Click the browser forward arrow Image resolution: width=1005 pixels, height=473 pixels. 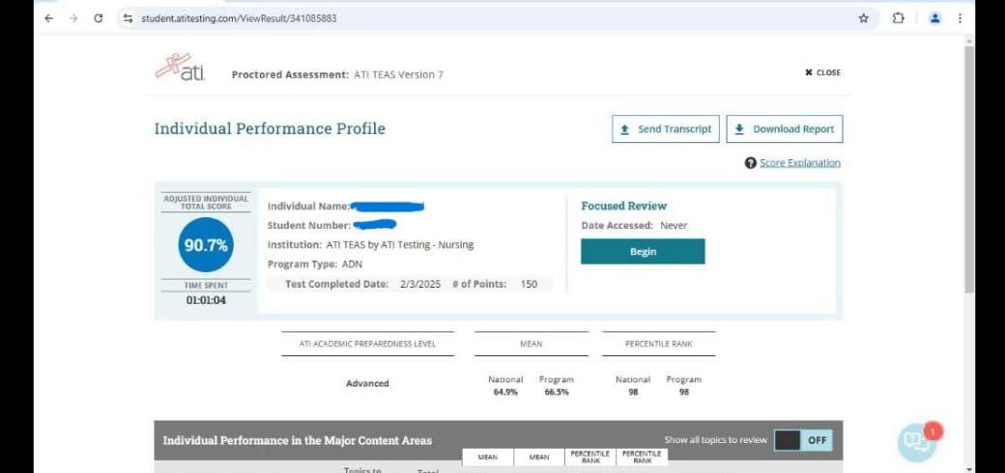pyautogui.click(x=73, y=18)
